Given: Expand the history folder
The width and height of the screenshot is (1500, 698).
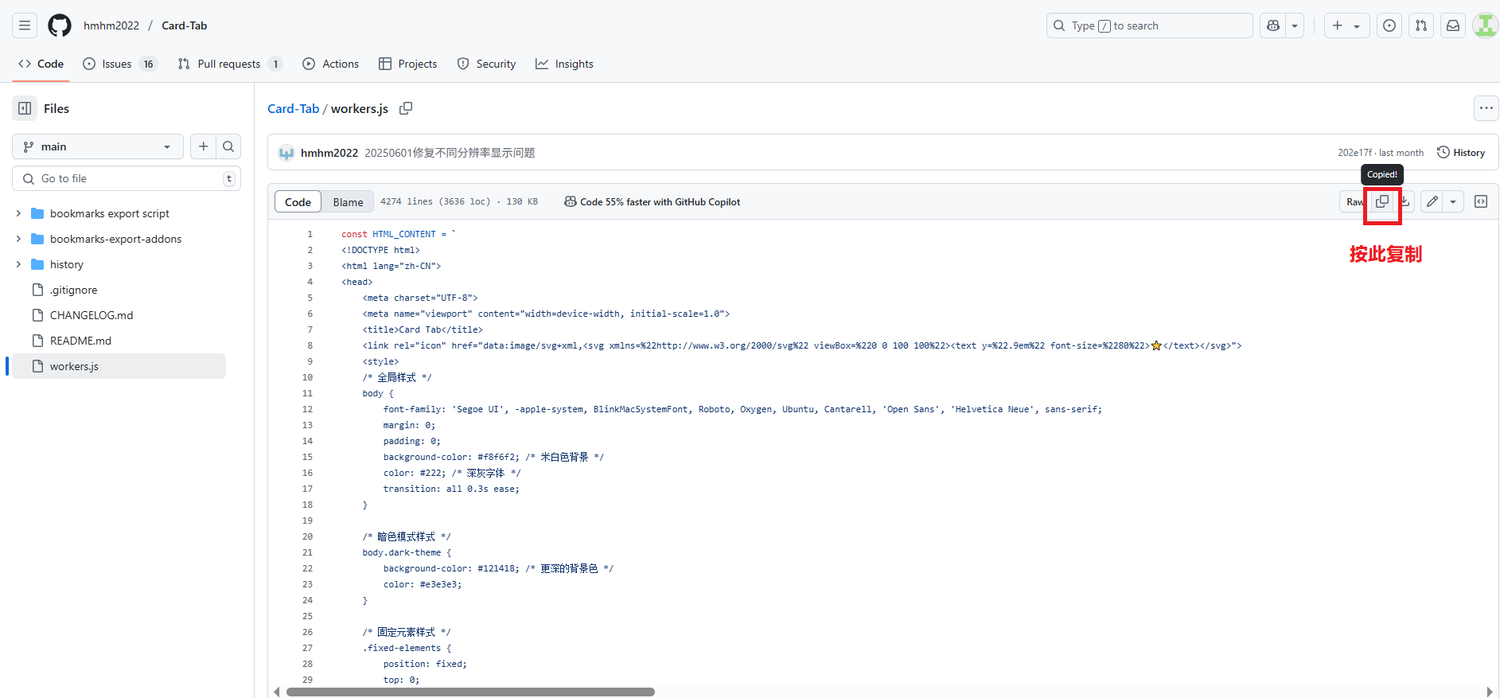Looking at the screenshot, I should click(x=18, y=264).
